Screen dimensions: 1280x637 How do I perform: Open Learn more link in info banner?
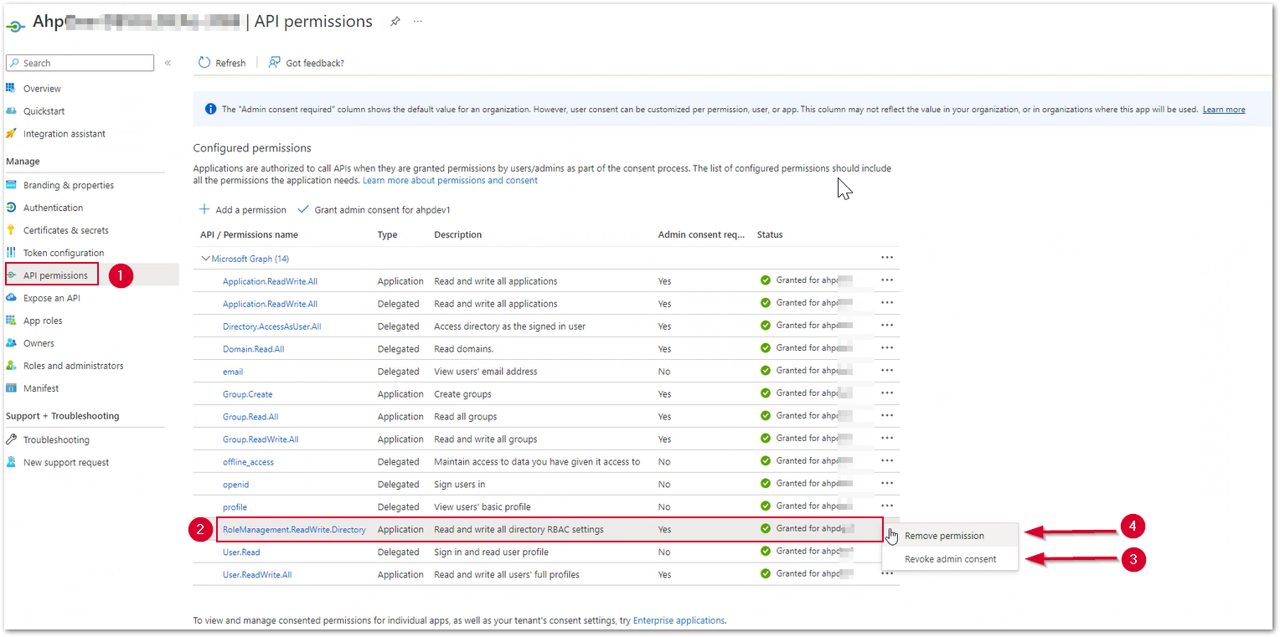(1224, 110)
